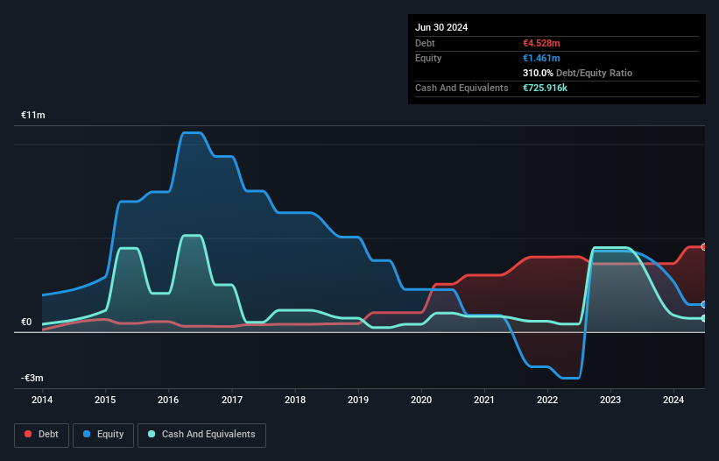
Task: Click the 2017 x-axis label
Action: [x=231, y=400]
